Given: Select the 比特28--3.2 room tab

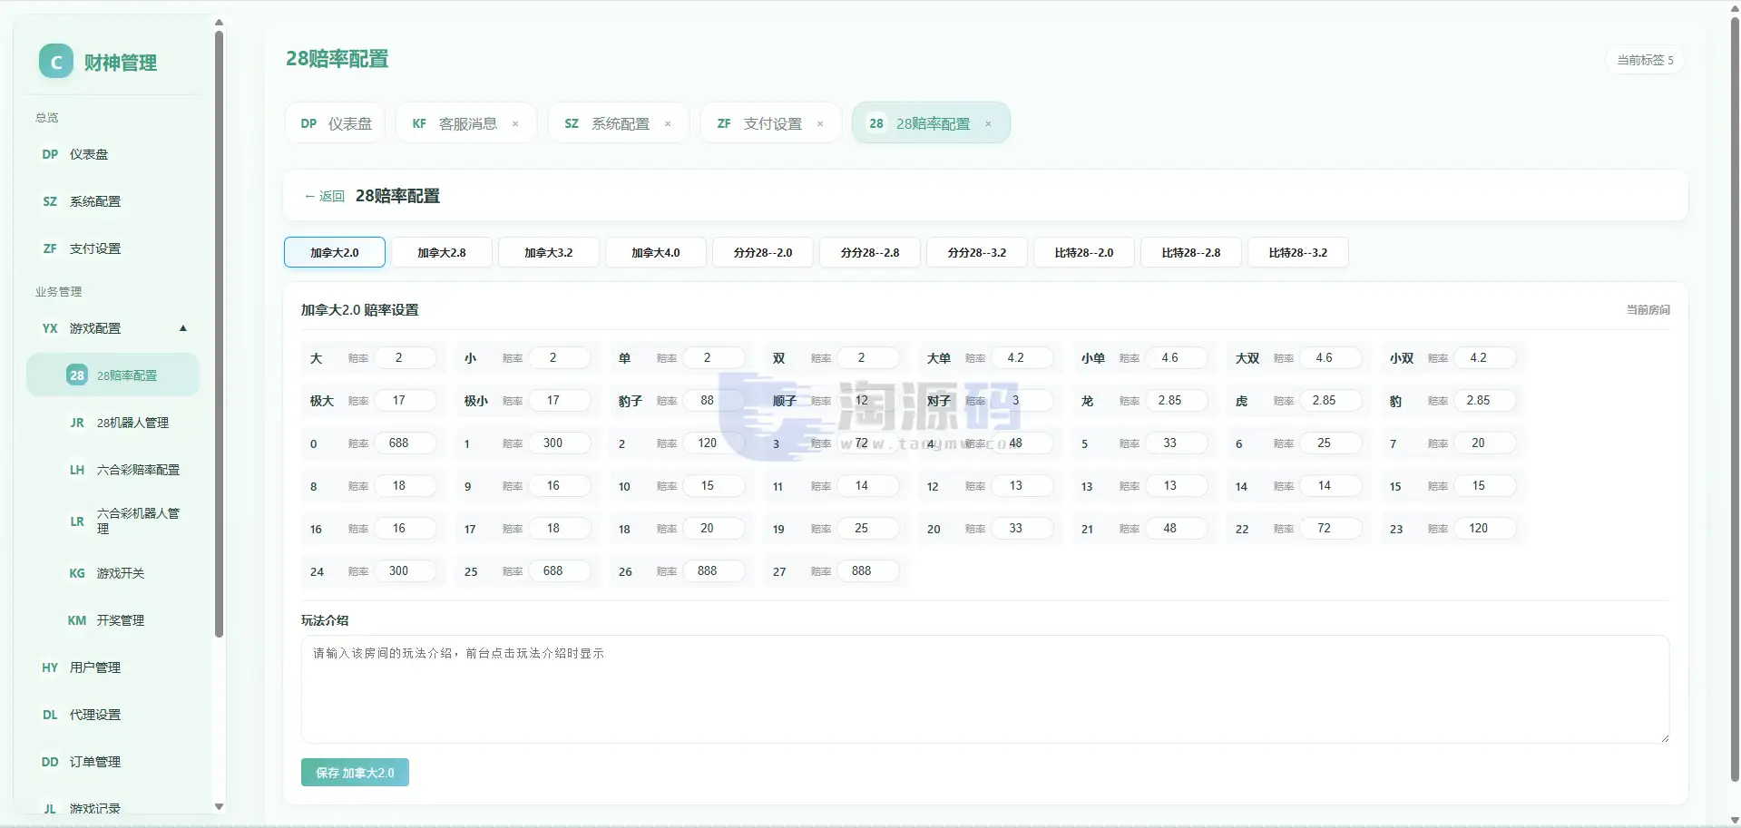Looking at the screenshot, I should (x=1298, y=252).
